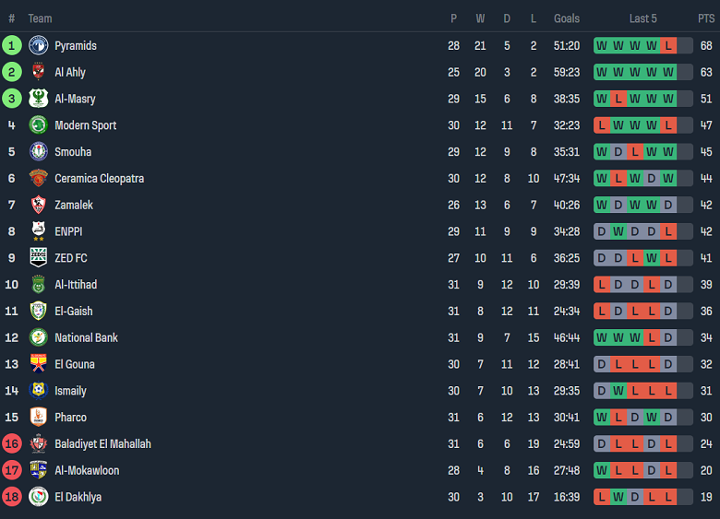
Task: Open the Modern Sport team link
Action: 85,125
